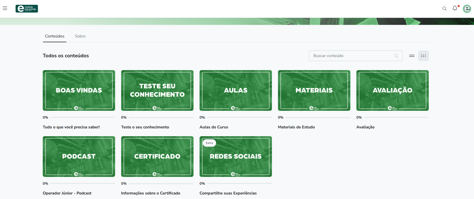Click the Operador Júnior - Podcast link
Screen dimensions: 474x199
coord(67,193)
